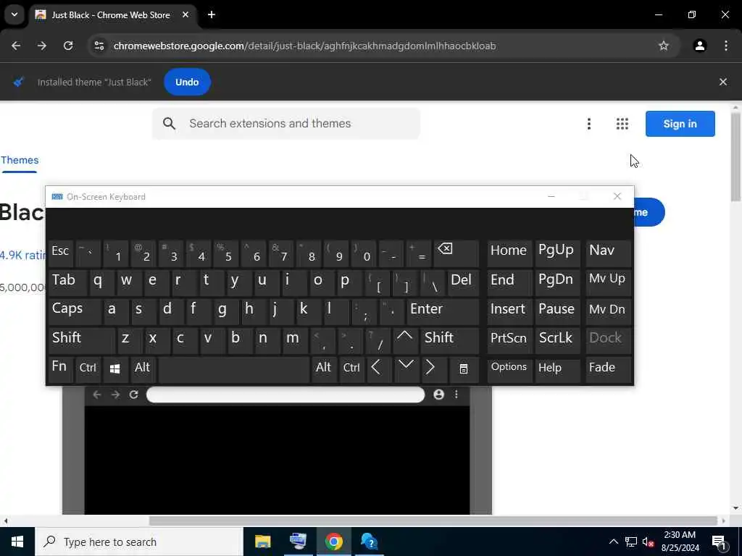Open tab search dropdown arrow
The image size is (742, 556).
point(14,14)
